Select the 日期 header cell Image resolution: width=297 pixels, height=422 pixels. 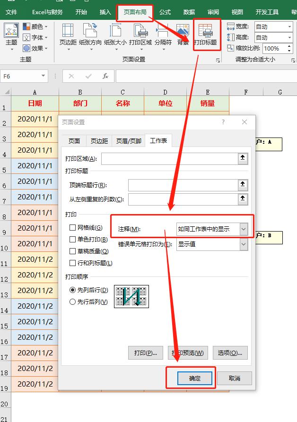click(x=35, y=103)
